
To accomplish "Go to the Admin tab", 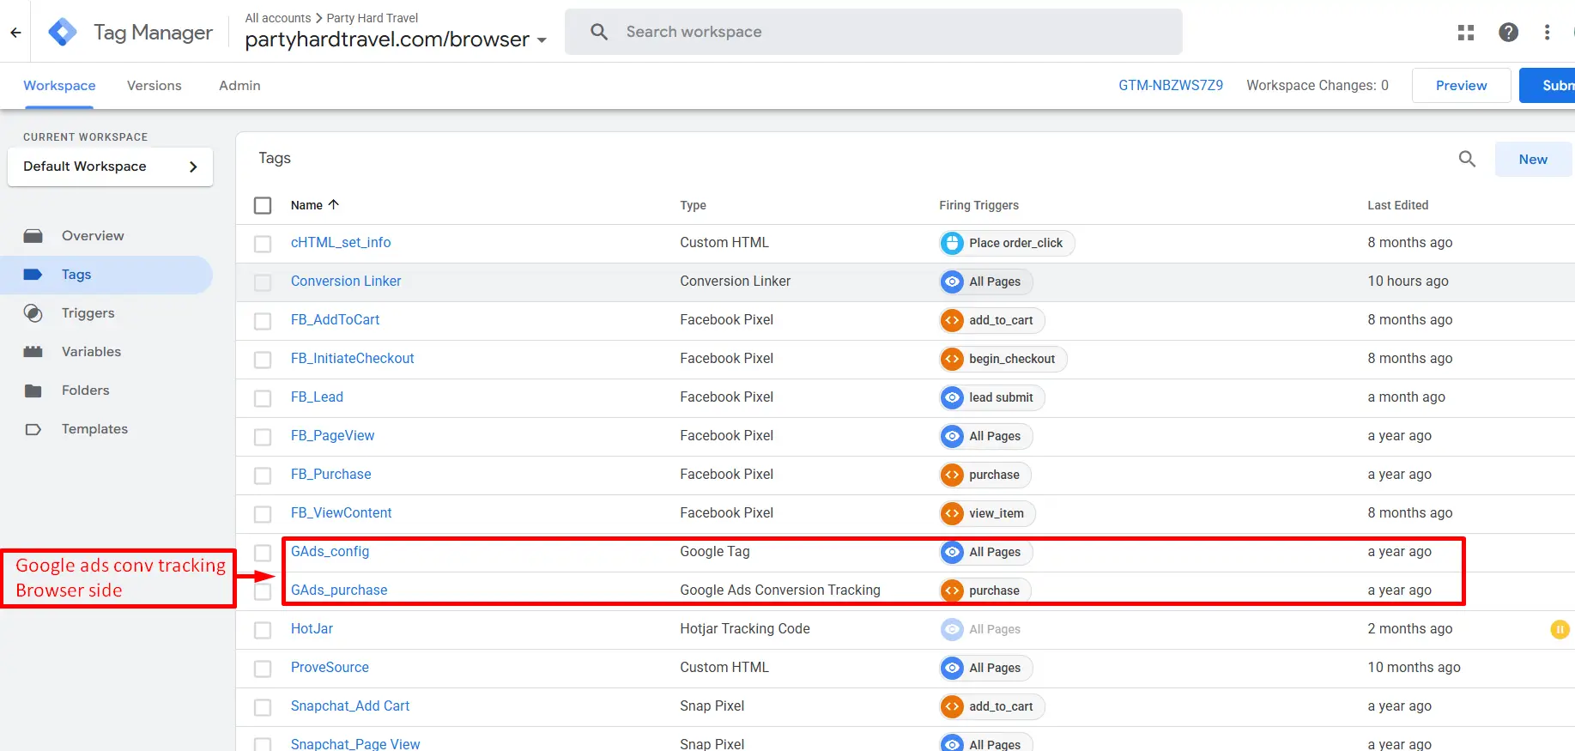I will [239, 86].
